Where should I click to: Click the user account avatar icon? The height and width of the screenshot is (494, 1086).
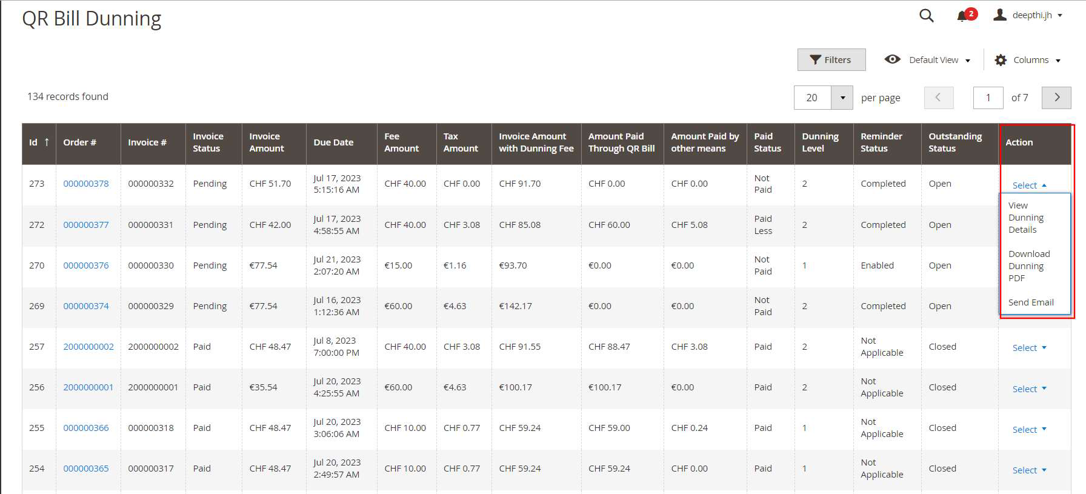pyautogui.click(x=1000, y=15)
